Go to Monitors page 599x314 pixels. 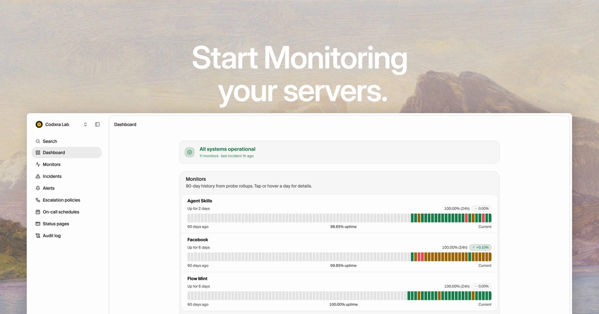click(66, 164)
